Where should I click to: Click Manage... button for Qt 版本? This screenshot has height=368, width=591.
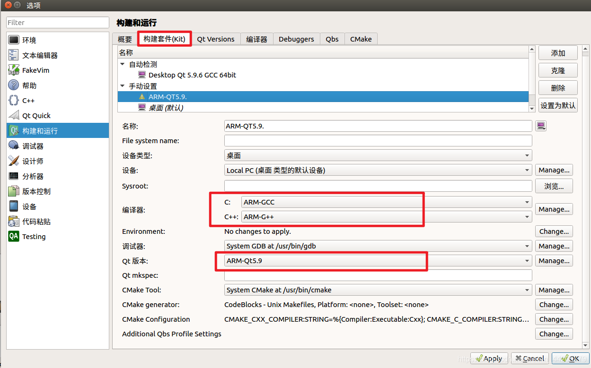click(554, 261)
